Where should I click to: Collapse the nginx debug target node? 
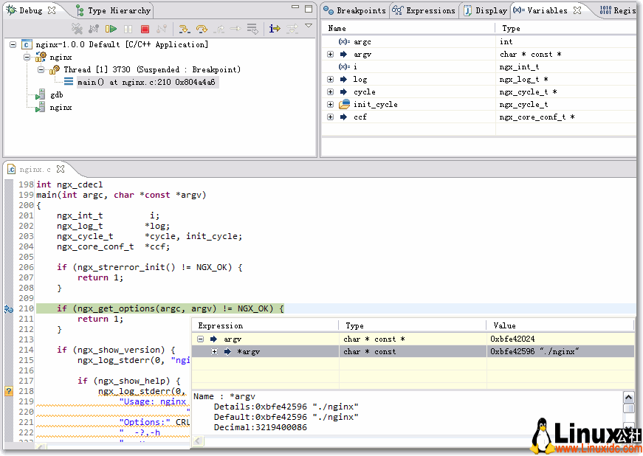27,57
